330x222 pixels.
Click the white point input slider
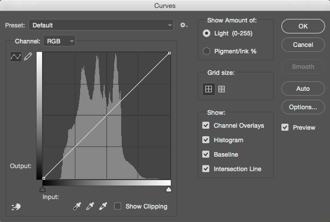169,190
